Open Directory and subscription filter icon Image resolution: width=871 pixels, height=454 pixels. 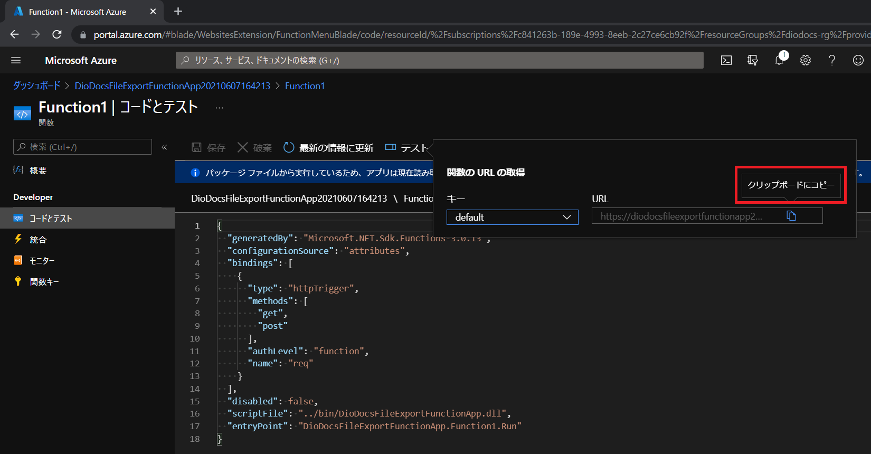pyautogui.click(x=753, y=60)
